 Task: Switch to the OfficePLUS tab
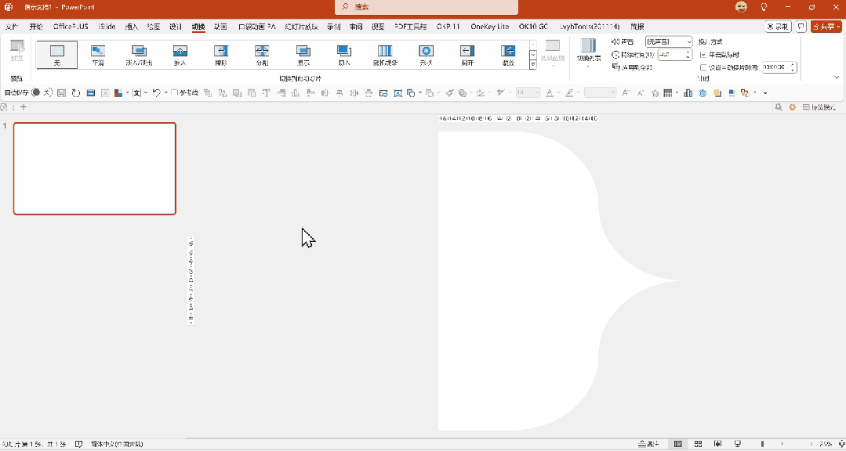(x=71, y=27)
